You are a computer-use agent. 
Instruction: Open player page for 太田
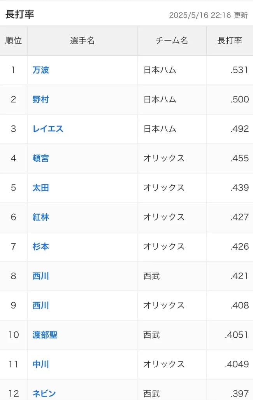coord(41,188)
